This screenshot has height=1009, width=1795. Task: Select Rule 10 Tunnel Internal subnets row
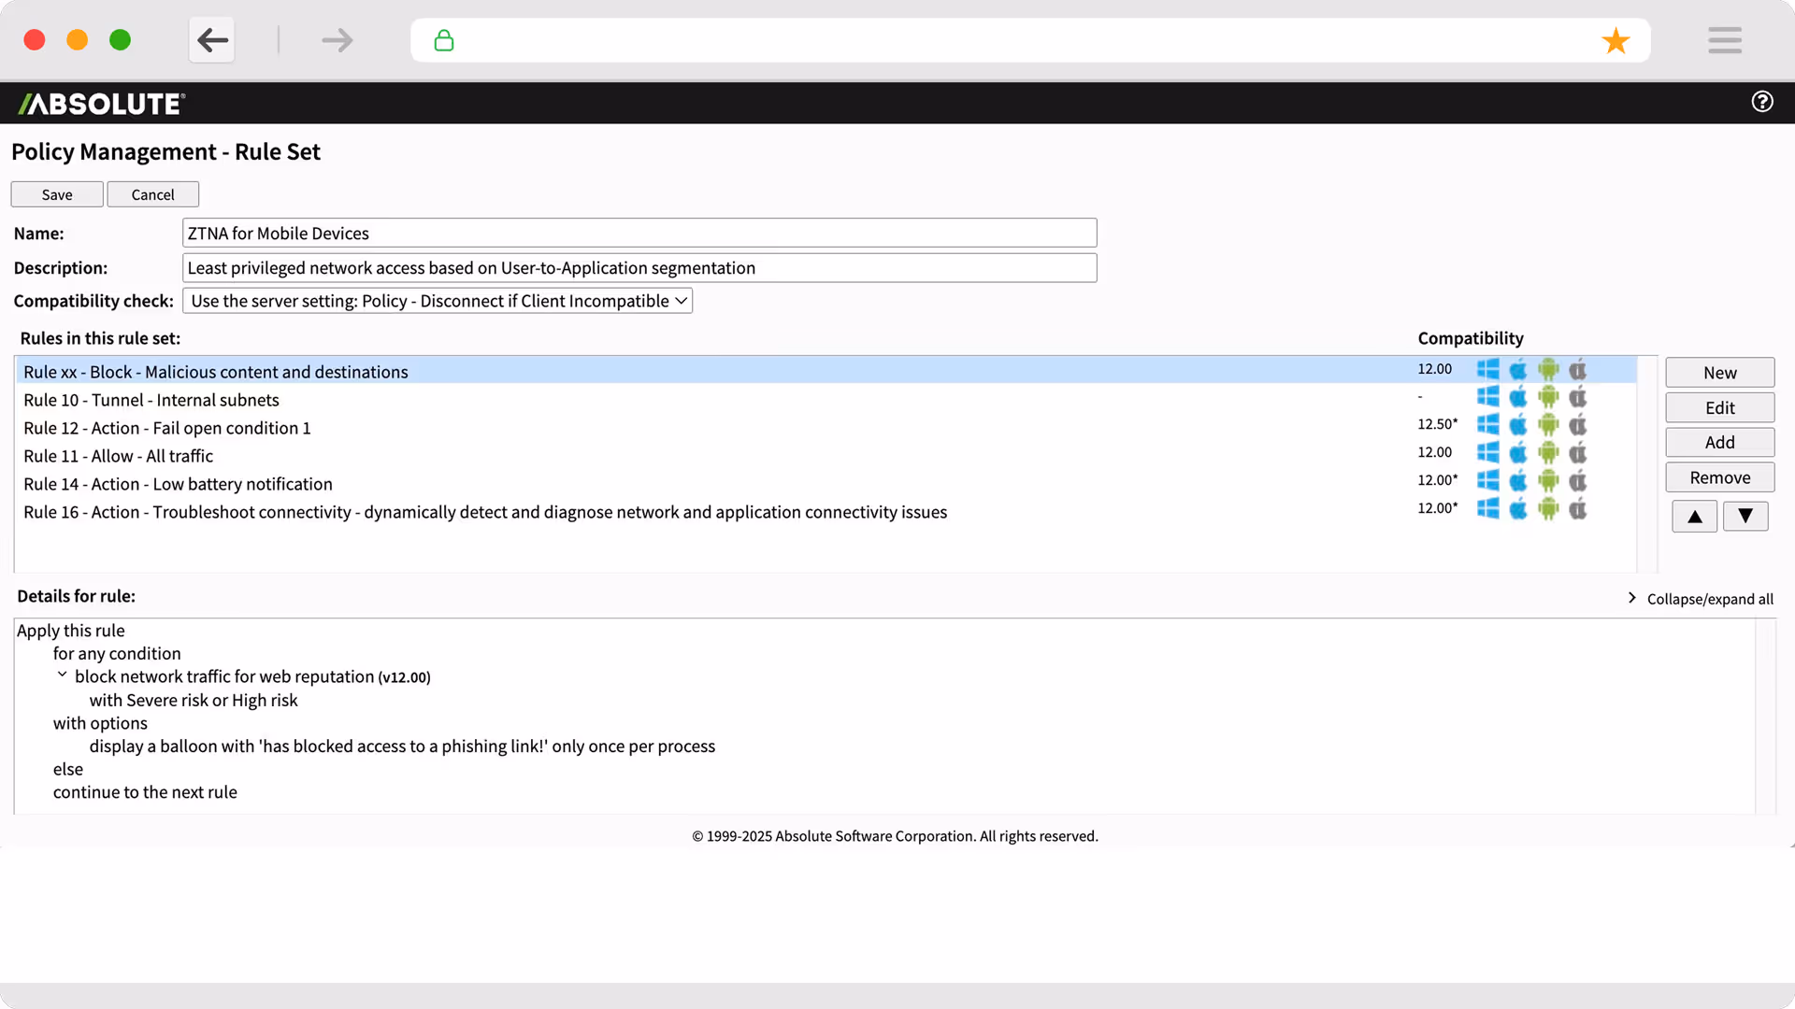(x=151, y=400)
